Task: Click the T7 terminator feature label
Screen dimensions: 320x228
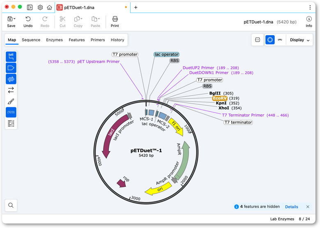Action: [238, 122]
